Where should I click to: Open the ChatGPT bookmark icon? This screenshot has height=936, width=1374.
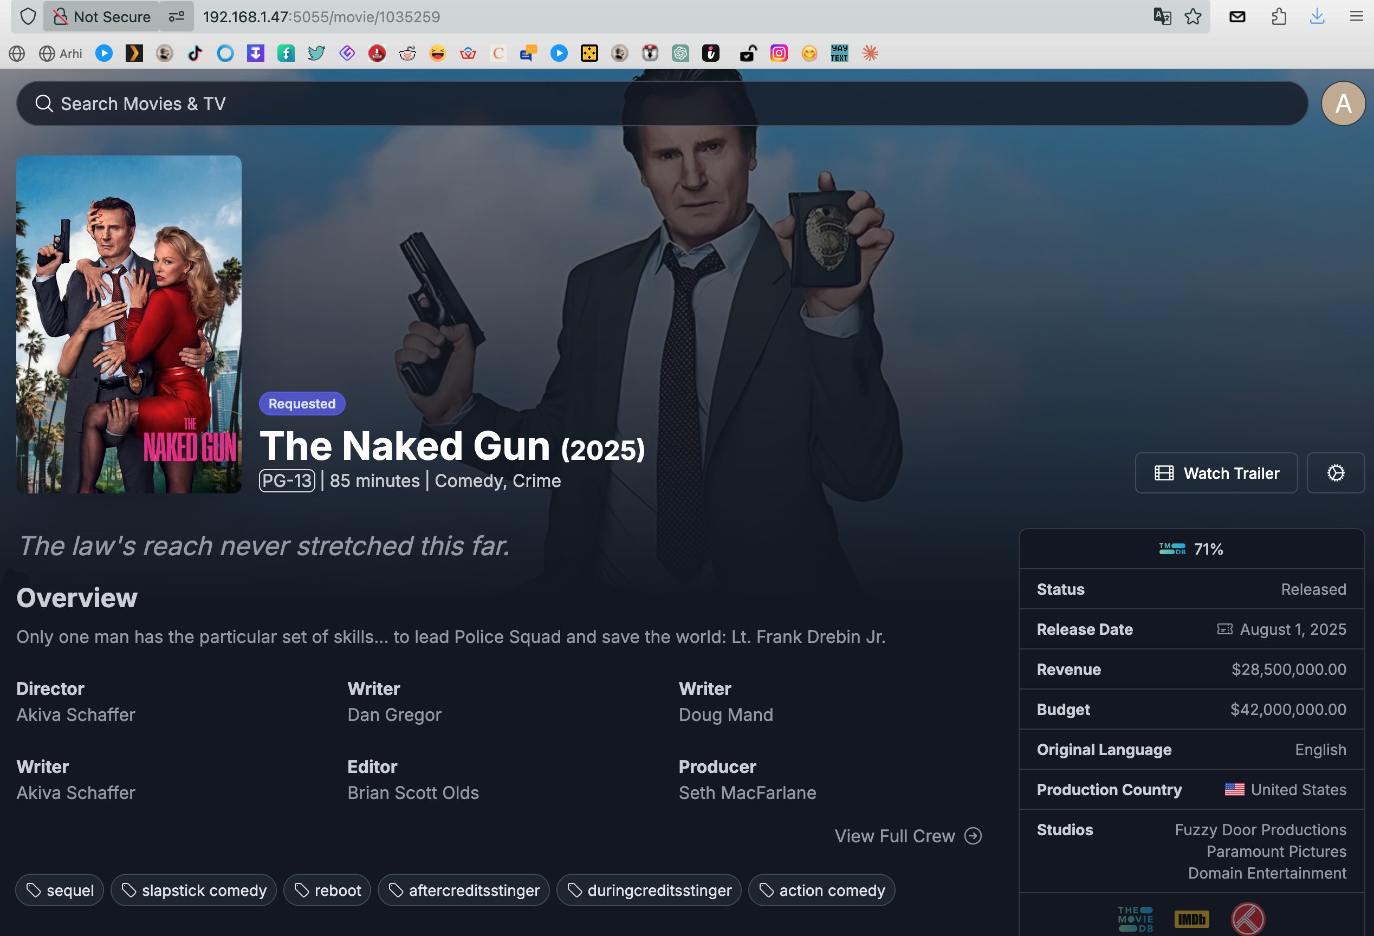coord(680,53)
